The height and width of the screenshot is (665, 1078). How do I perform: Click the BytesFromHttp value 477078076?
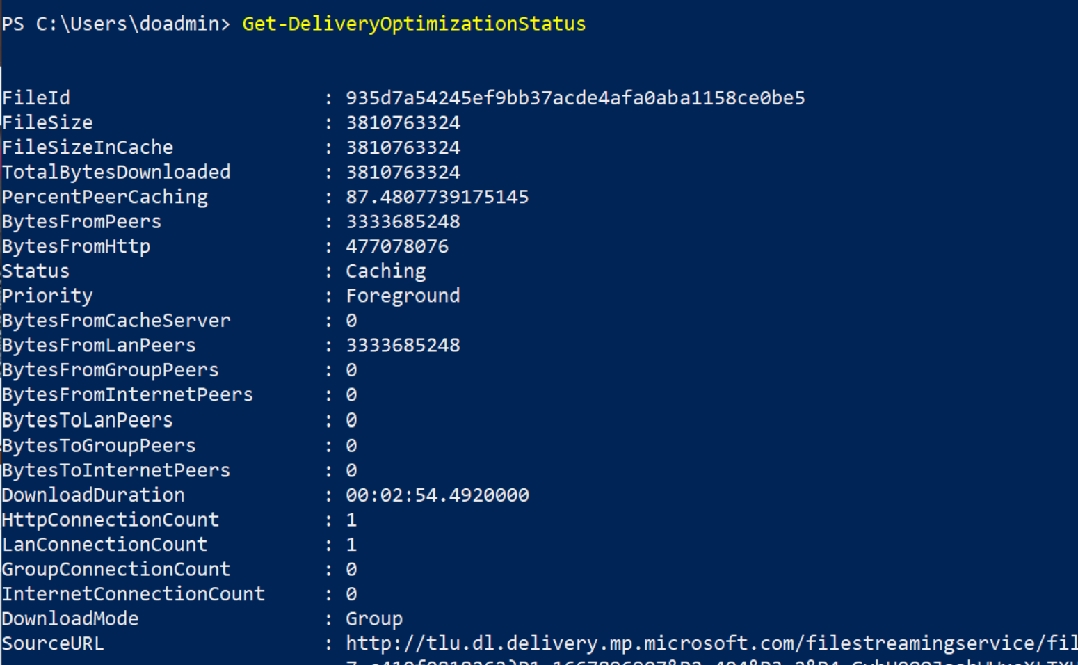click(397, 246)
